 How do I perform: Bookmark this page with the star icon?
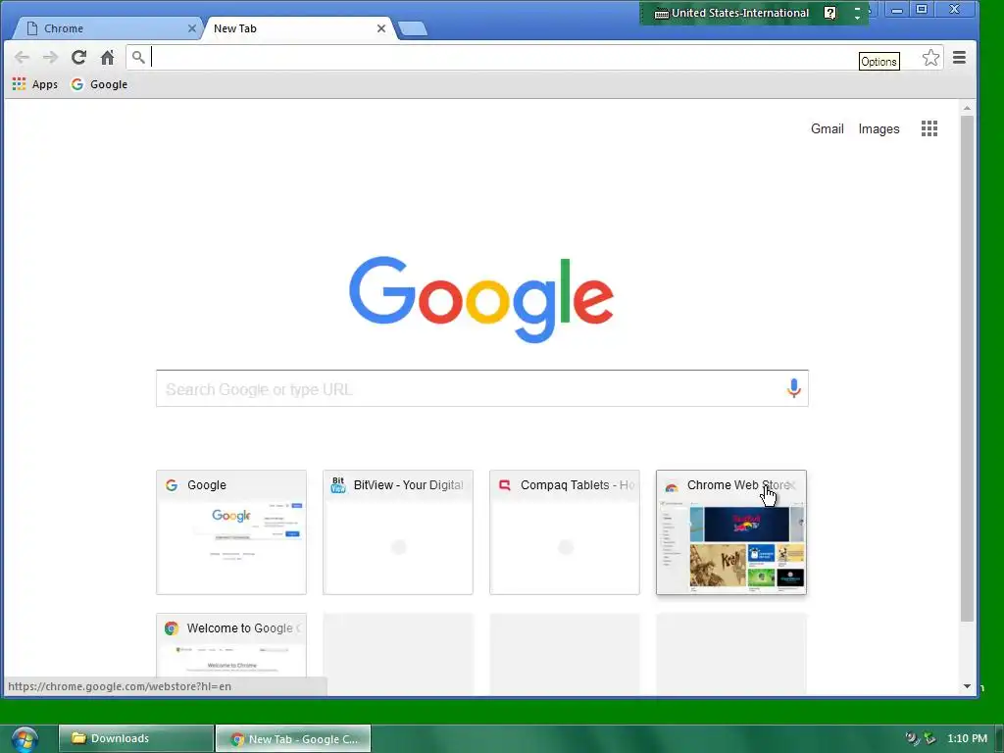tap(930, 58)
